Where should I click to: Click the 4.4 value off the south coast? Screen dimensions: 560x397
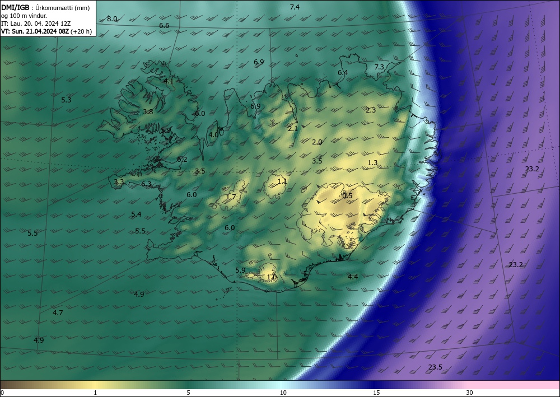(x=353, y=277)
